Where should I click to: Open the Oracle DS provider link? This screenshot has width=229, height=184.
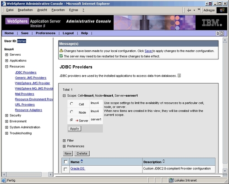click(x=77, y=168)
